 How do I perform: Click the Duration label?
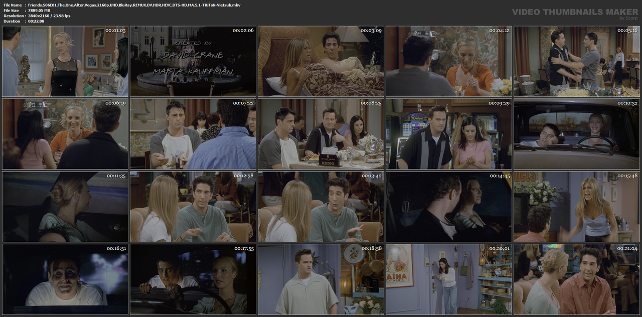tap(12, 22)
